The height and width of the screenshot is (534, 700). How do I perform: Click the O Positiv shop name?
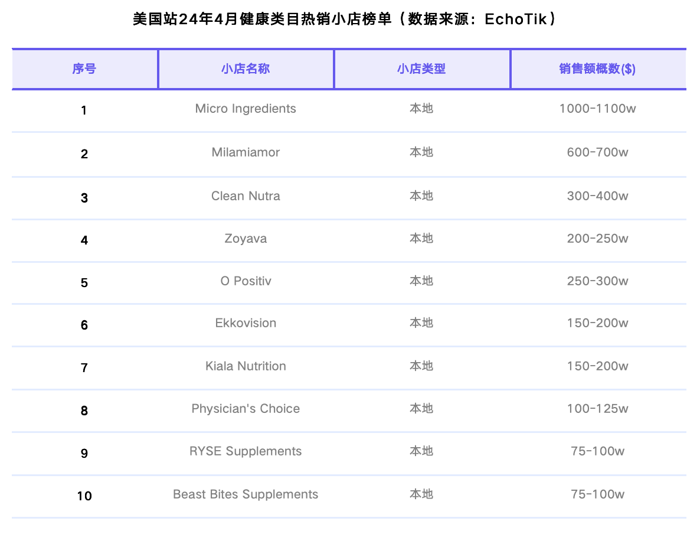pyautogui.click(x=246, y=281)
